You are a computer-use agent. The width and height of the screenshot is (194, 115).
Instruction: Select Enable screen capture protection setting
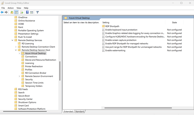click(x=121, y=40)
